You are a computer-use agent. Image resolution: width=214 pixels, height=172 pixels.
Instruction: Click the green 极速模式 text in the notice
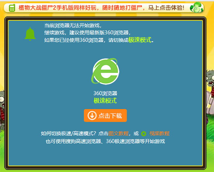[x=140, y=40]
